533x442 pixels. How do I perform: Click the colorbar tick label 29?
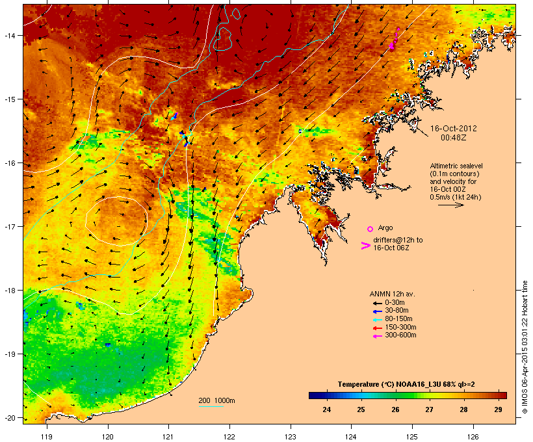point(498,409)
